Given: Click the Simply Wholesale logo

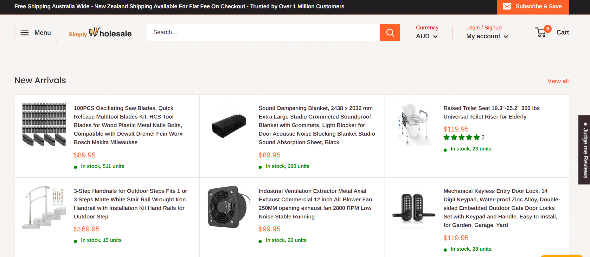Looking at the screenshot, I should [x=100, y=33].
